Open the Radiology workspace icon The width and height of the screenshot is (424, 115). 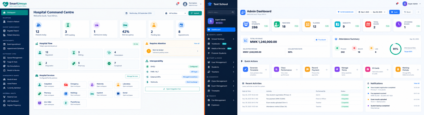[x=66, y=94]
